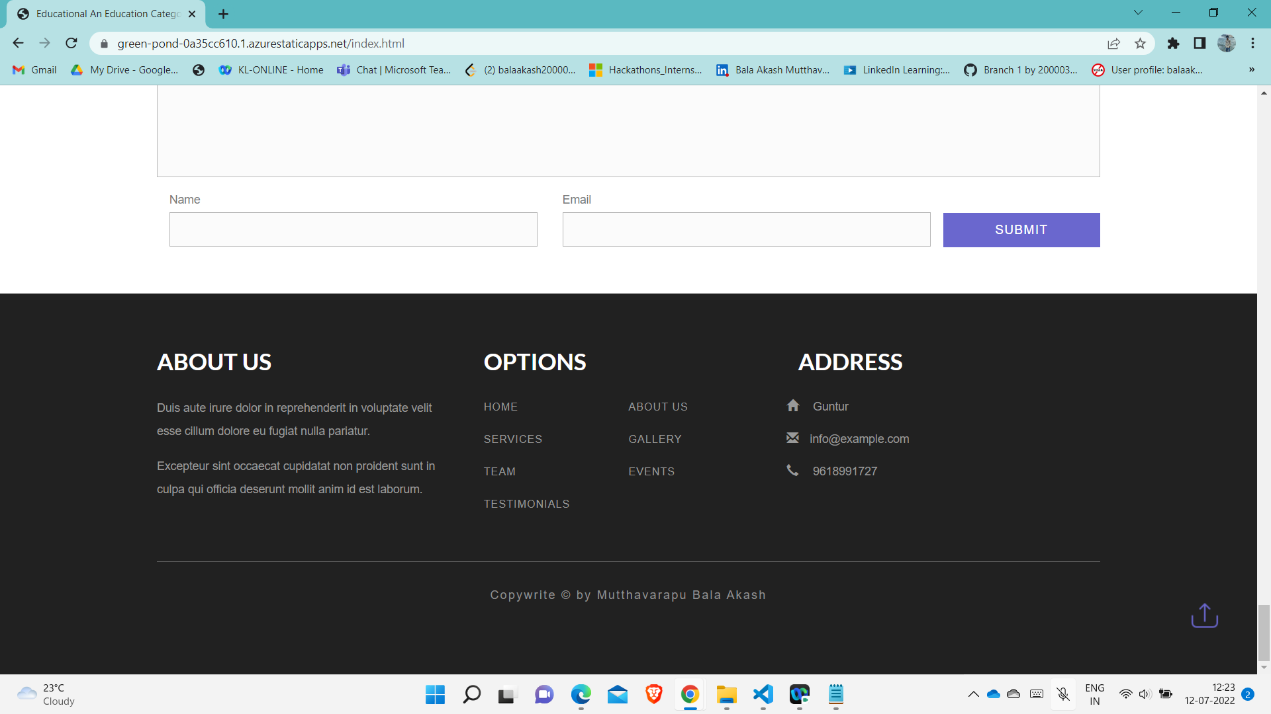1271x714 pixels.
Task: Click into the large message text area
Action: coord(628,131)
